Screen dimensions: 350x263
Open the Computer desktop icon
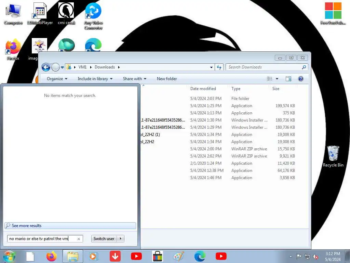coord(13,14)
